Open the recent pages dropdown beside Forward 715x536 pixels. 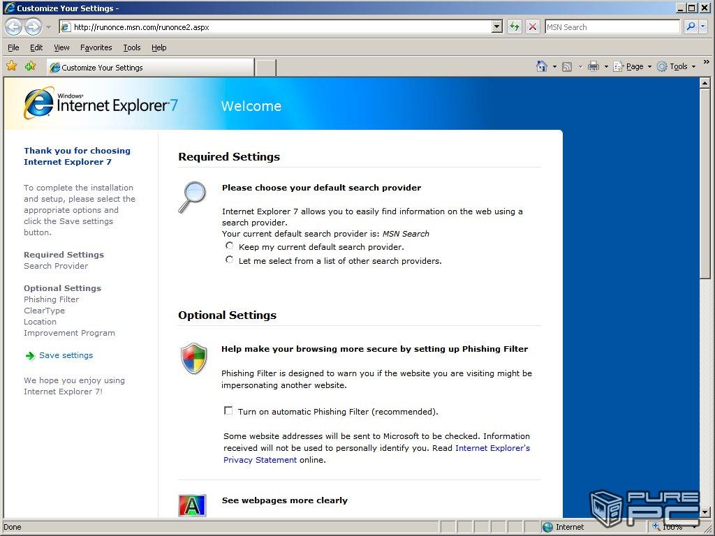pyautogui.click(x=48, y=27)
